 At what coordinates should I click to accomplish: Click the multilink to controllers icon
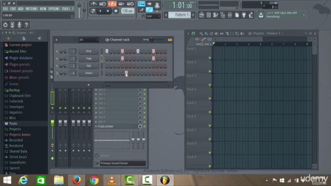pos(149,10)
